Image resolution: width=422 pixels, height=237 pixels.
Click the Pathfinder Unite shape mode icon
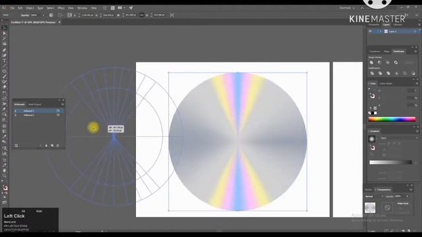point(371,63)
